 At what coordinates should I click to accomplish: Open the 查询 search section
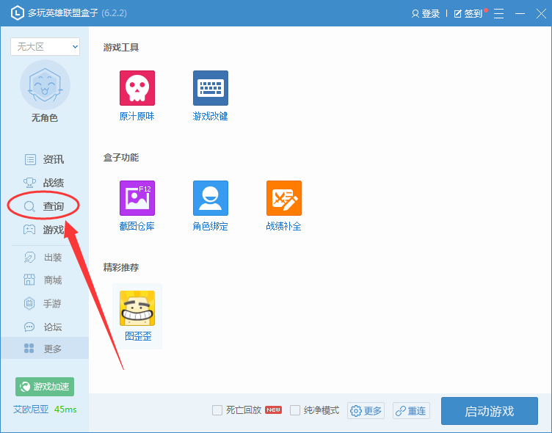click(x=44, y=206)
